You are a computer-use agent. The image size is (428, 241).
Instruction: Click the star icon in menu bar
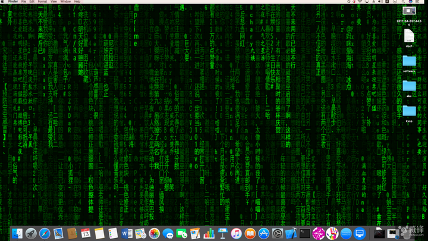click(349, 2)
